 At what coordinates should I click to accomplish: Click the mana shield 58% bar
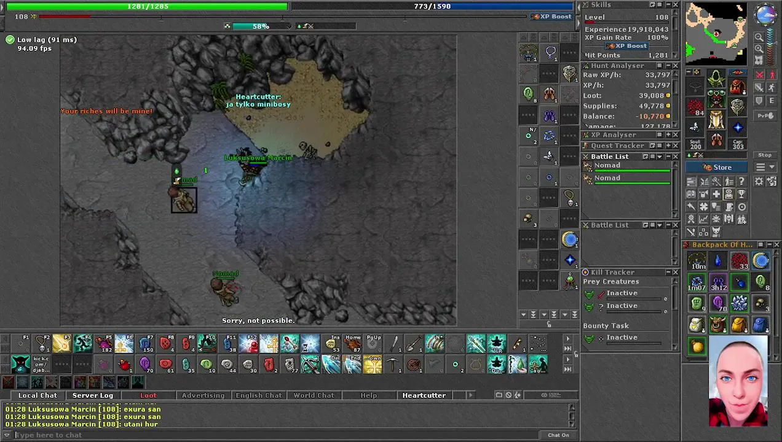tap(260, 26)
